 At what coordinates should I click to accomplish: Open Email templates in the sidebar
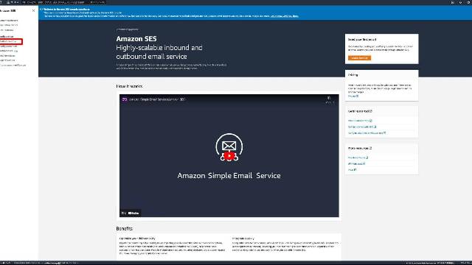click(7, 56)
